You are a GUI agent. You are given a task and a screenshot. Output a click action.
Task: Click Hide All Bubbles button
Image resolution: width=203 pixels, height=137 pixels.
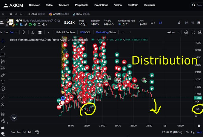[x=65, y=32]
